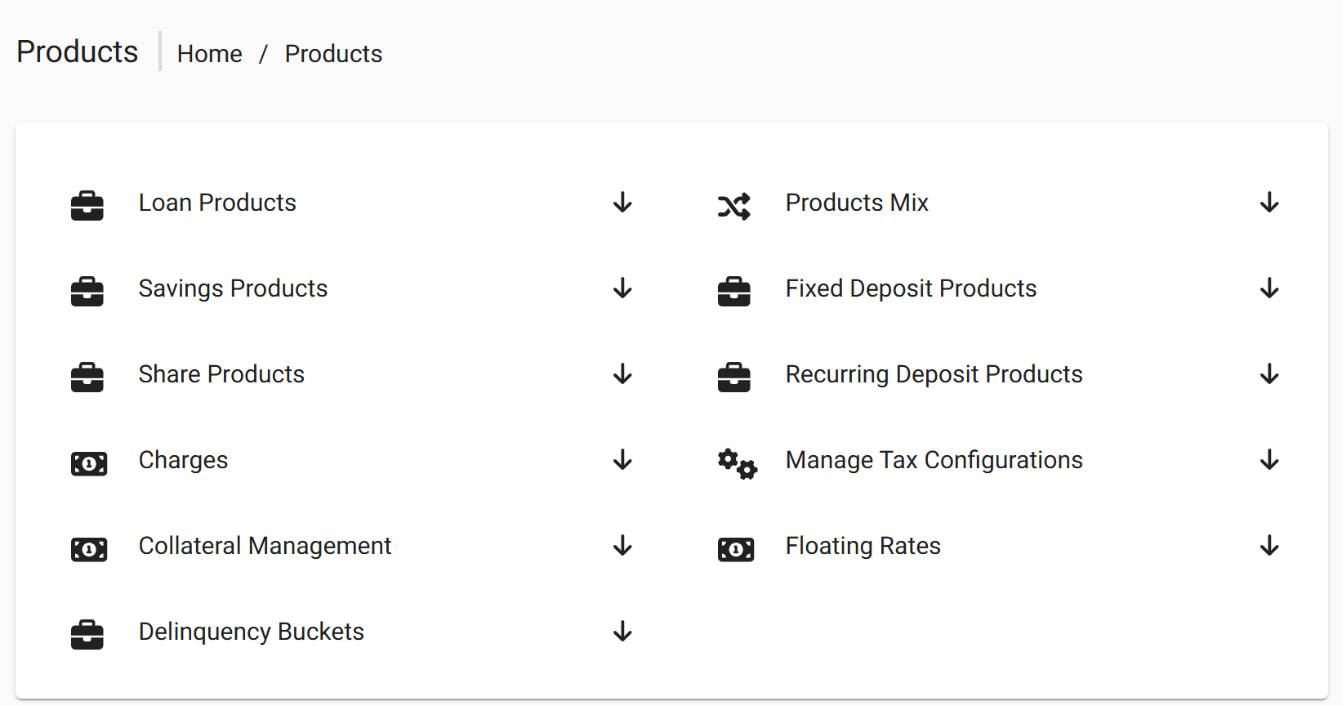Expand the Fixed Deposit Products down arrow

pos(1269,288)
